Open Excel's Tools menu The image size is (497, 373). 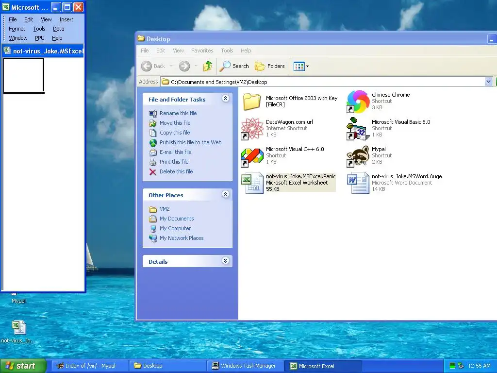(39, 29)
